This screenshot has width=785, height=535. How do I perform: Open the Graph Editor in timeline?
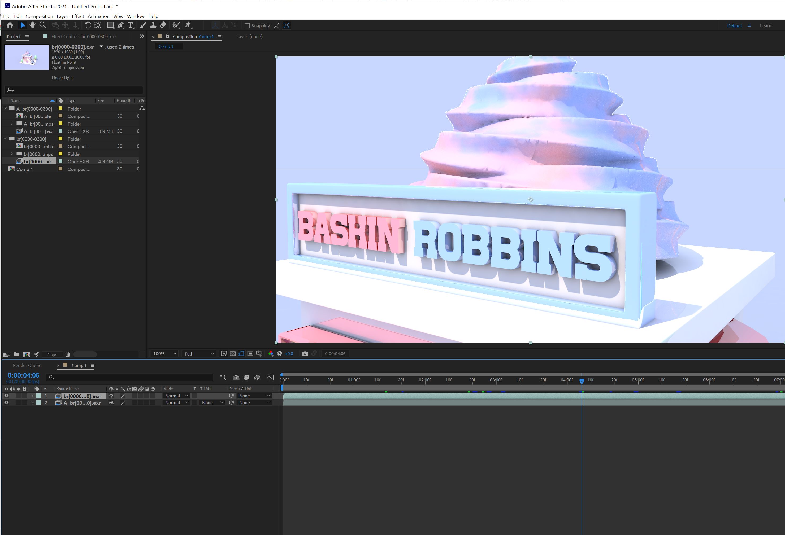[x=271, y=377]
